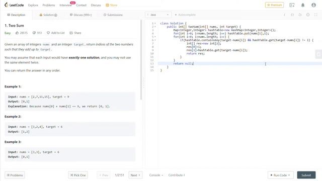This screenshot has height=181, width=322.
Task: Click the Prev problem button
Action: tap(104, 175)
